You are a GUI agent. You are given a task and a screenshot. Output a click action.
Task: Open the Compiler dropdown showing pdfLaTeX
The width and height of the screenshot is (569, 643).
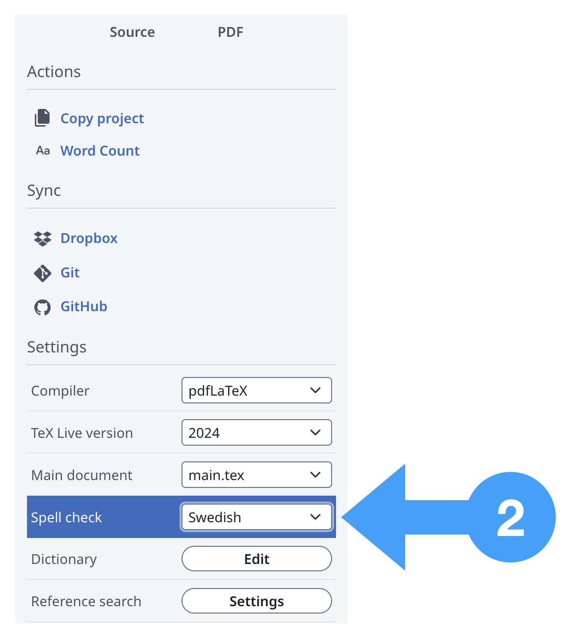click(257, 391)
